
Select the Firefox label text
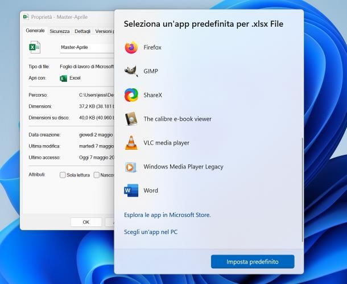pyautogui.click(x=152, y=47)
